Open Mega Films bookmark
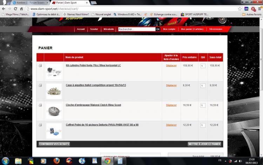The image size is (263, 165). (15, 14)
